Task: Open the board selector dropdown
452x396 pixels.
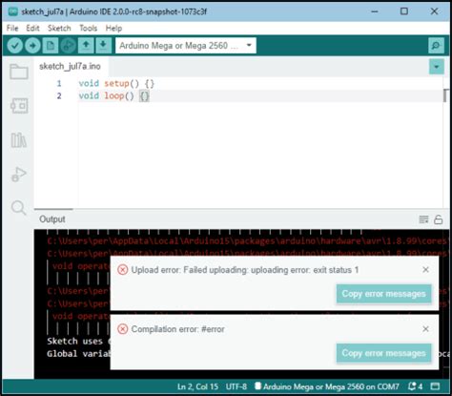Action: (x=186, y=46)
